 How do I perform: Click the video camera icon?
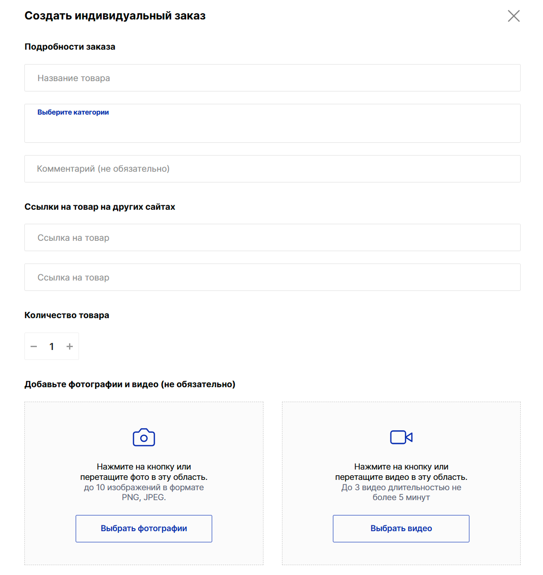click(x=401, y=437)
